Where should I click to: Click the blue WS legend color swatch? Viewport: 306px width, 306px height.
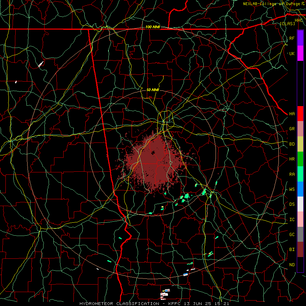click(x=300, y=189)
